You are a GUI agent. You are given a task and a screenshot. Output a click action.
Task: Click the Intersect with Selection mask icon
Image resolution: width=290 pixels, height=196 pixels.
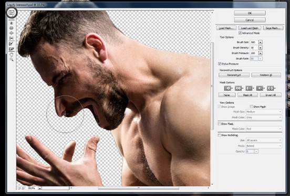point(260,88)
